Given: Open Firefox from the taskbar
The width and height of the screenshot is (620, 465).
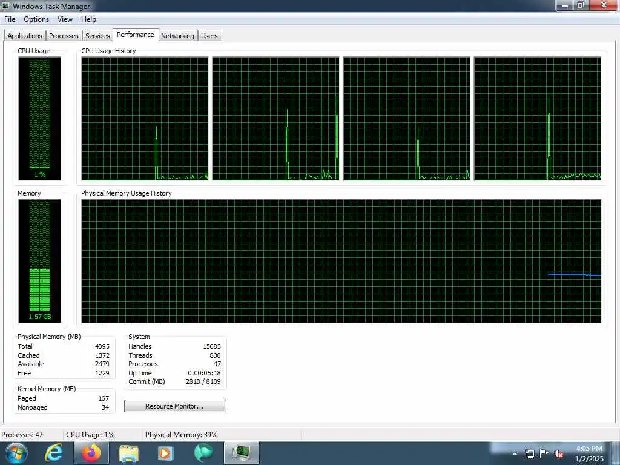Looking at the screenshot, I should click(91, 453).
